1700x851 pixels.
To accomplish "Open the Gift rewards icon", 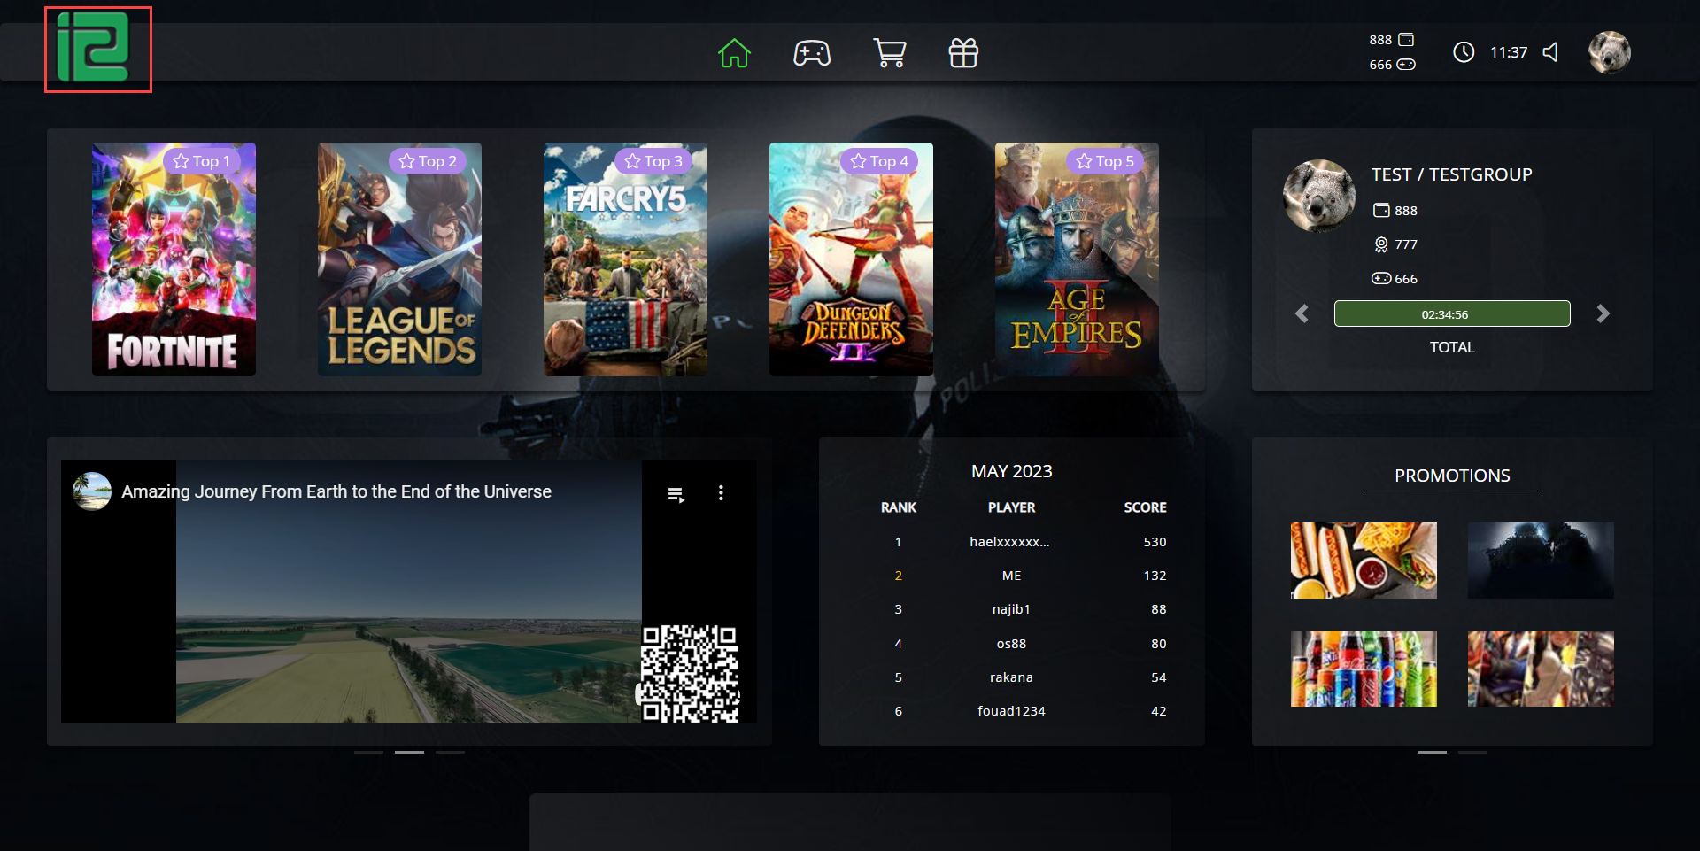I will click(963, 53).
